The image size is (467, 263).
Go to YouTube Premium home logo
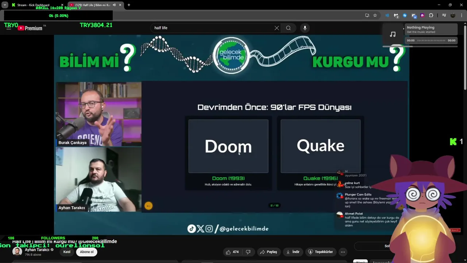tap(30, 28)
